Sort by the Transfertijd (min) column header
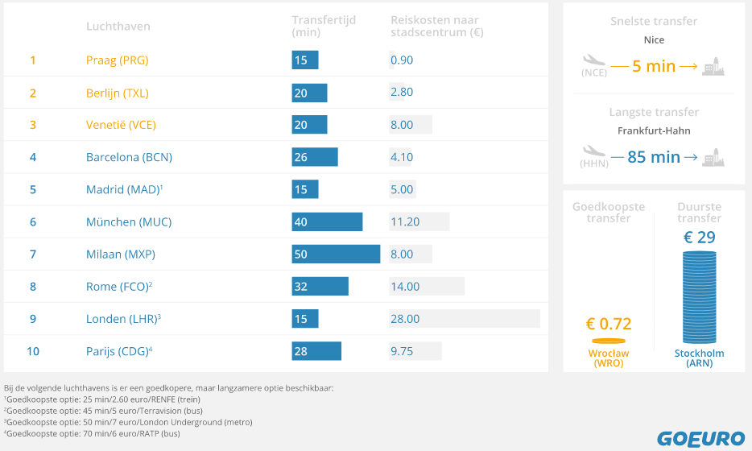This screenshot has width=752, height=451. click(324, 26)
